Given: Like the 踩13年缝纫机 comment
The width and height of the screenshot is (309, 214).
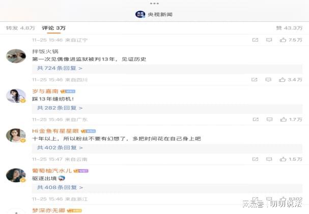Looking at the screenshot, I should pos(291,119).
